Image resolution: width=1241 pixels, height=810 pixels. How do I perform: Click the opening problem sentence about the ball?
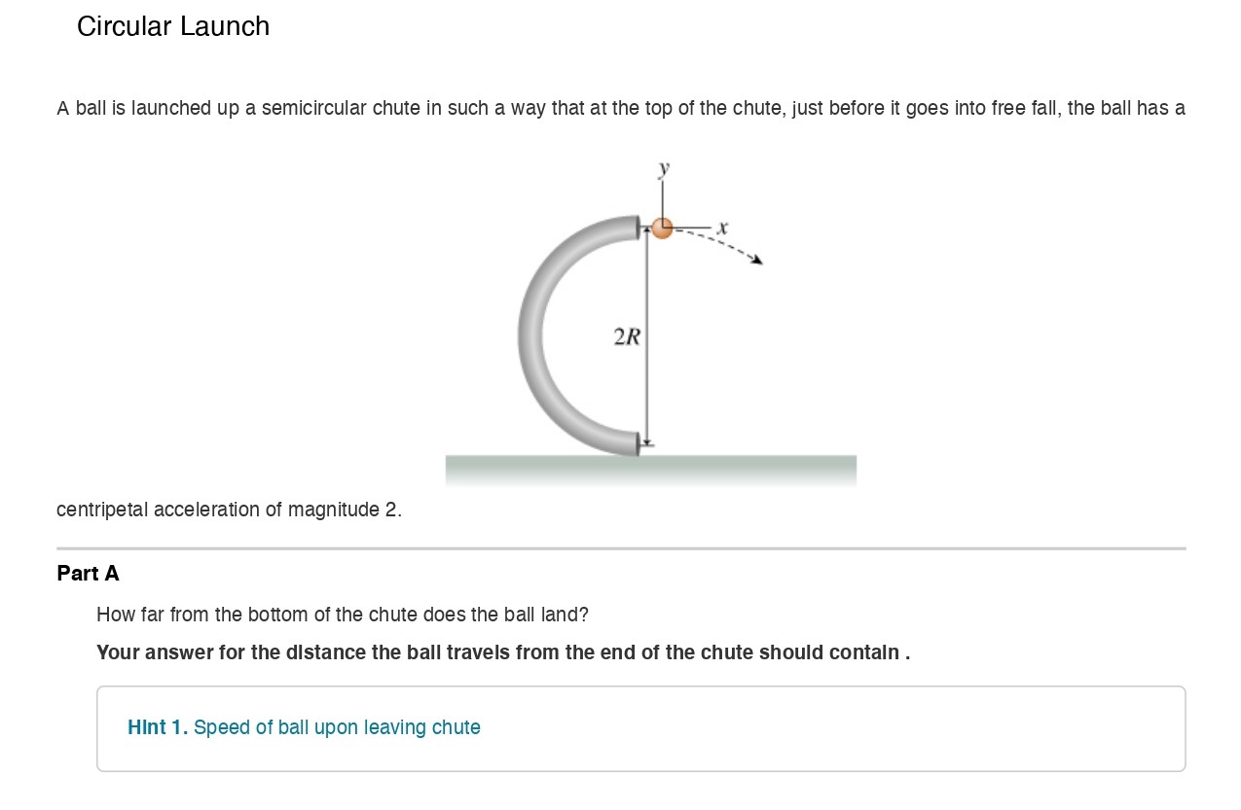620,108
